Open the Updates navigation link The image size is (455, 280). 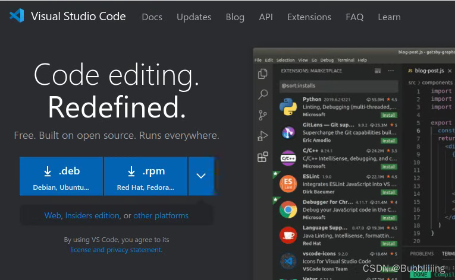pyautogui.click(x=194, y=17)
